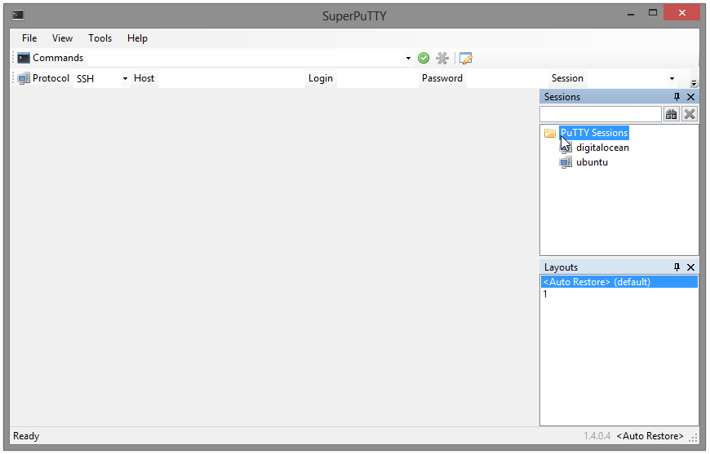Select layout named 1
Viewport: 710px width, 454px height.
(619, 294)
